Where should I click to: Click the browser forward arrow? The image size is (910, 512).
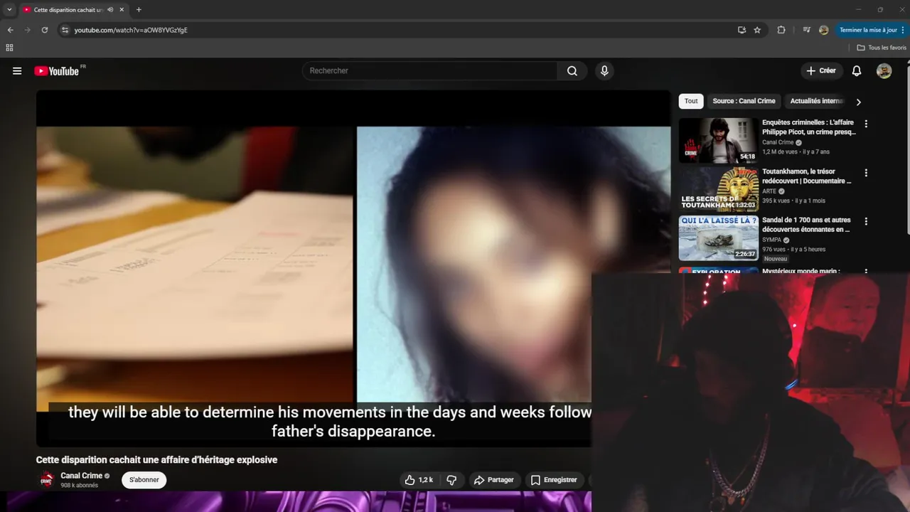tap(27, 30)
